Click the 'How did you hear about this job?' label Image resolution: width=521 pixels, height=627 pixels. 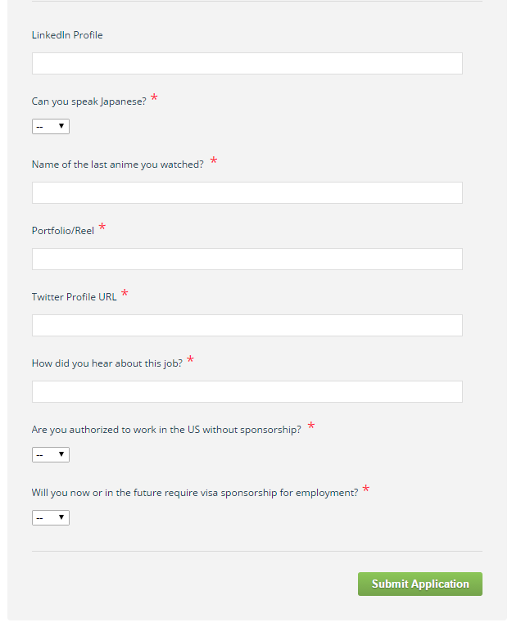tap(106, 363)
